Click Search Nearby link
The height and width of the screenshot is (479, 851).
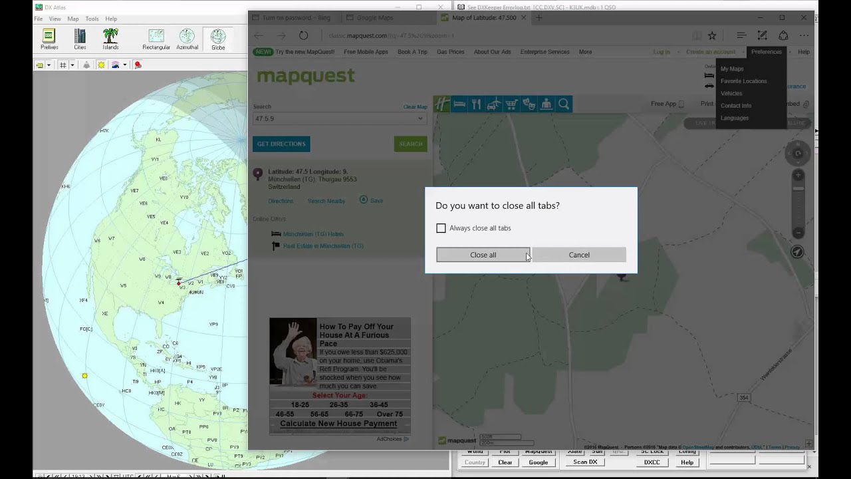(326, 201)
